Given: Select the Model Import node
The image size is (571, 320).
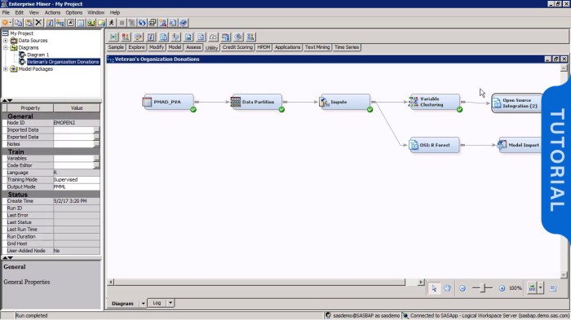Looking at the screenshot, I should 520,145.
